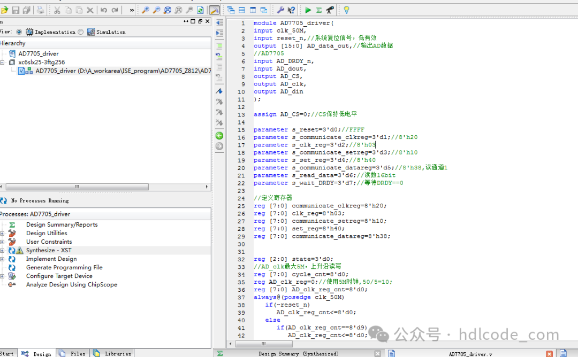The height and width of the screenshot is (357, 578).
Task: Click the editor horizontal scrollbar thumb
Action: pyautogui.click(x=263, y=344)
